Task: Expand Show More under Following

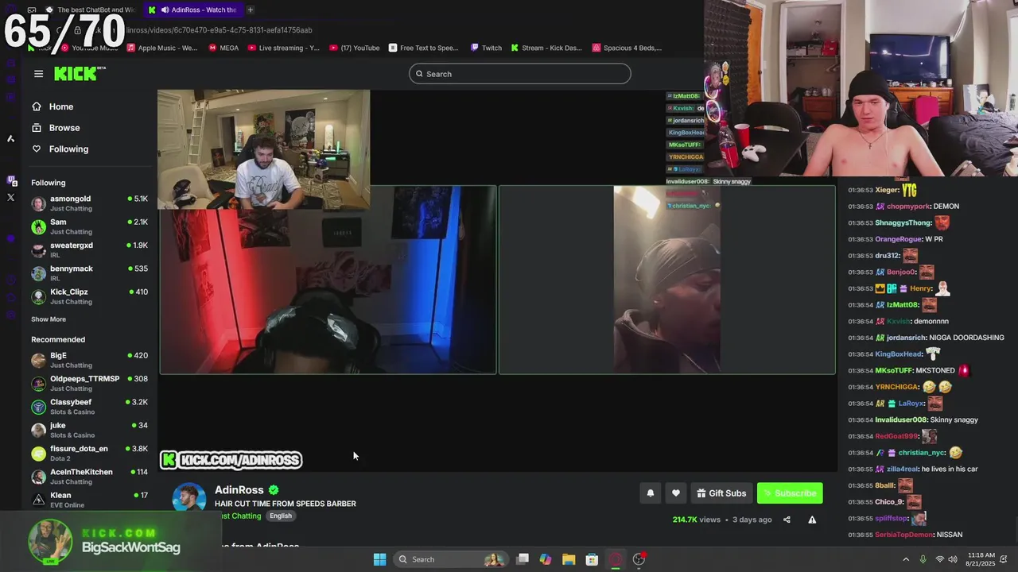Action: click(x=49, y=319)
